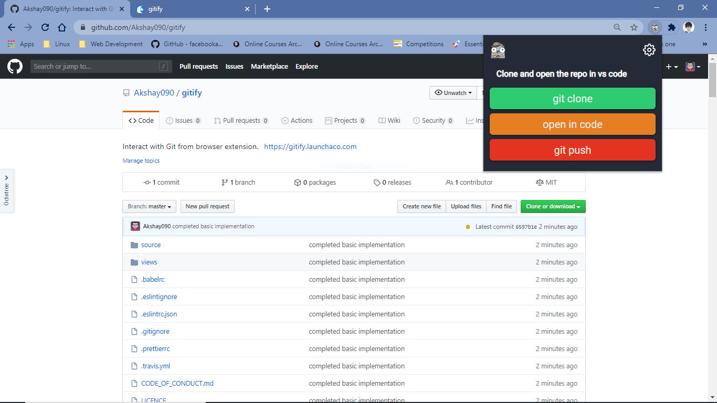The width and height of the screenshot is (717, 403).
Task: Open the browser home page icon
Action: [62, 27]
